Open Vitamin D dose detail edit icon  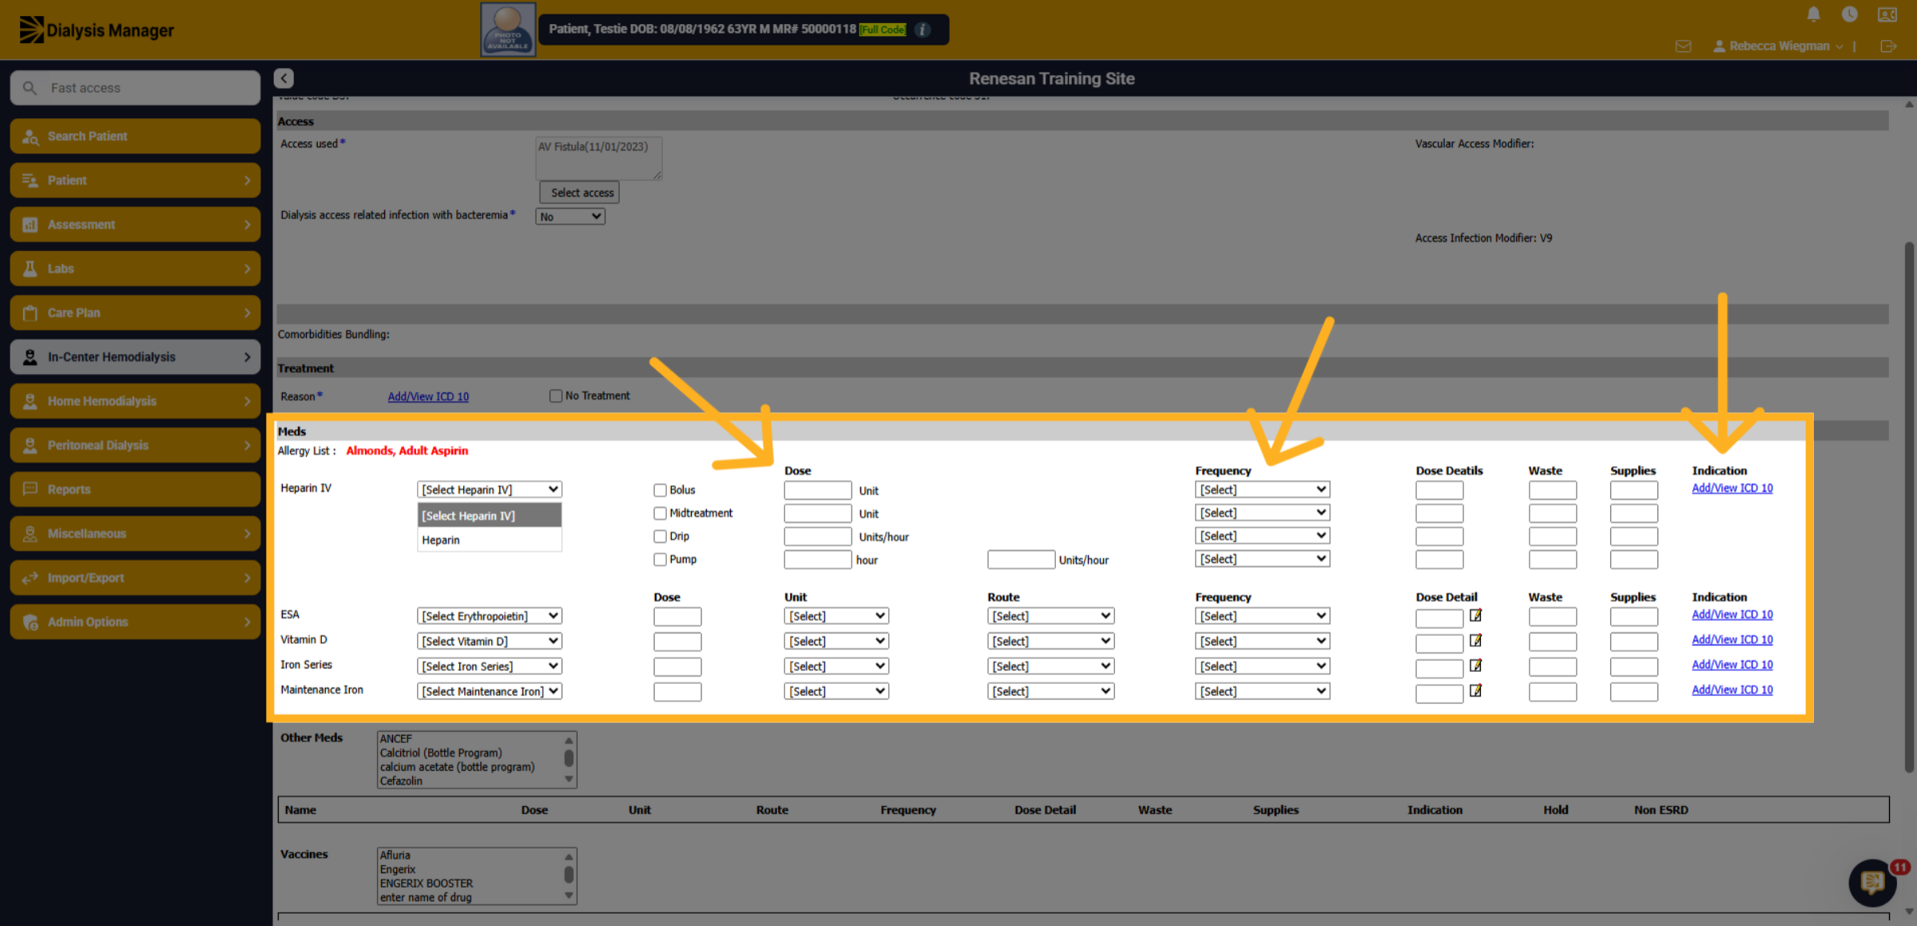(x=1475, y=640)
